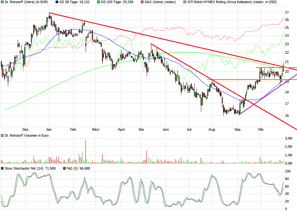Screen dimensions: 297x212
Task: Click the %D (3) legend swatch
Action: (x=64, y=168)
